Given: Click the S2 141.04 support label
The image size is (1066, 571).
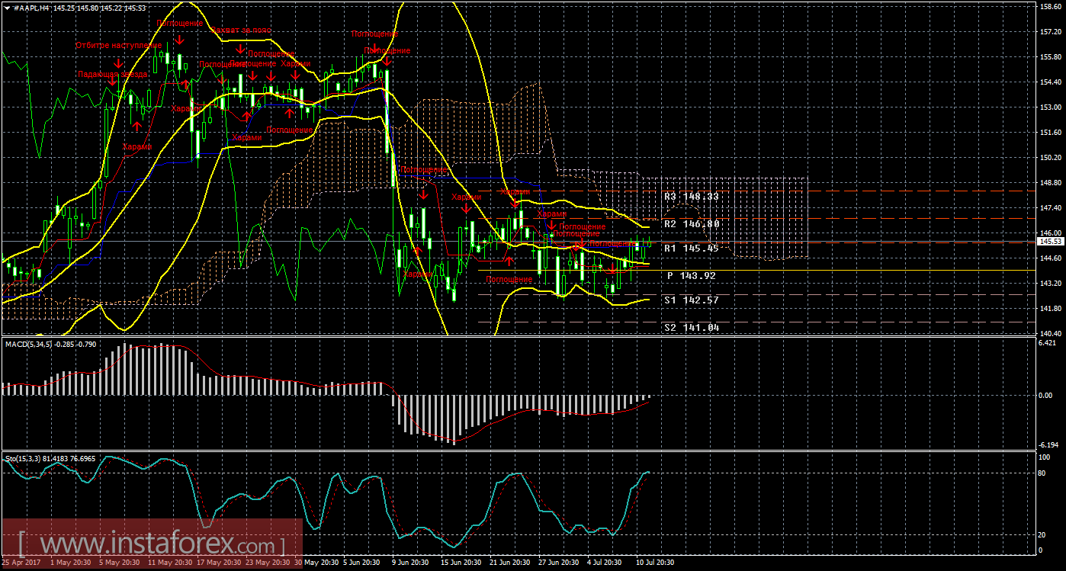Looking at the screenshot, I should 692,327.
